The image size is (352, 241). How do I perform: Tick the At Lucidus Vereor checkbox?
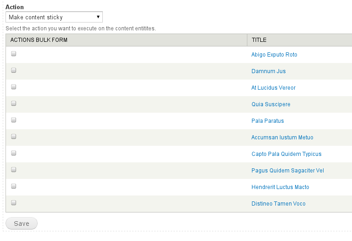(14, 87)
